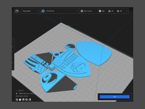Click the 20% infill icon
Image resolution: width=145 pixels, height=109 pixels.
pyautogui.click(x=100, y=11)
